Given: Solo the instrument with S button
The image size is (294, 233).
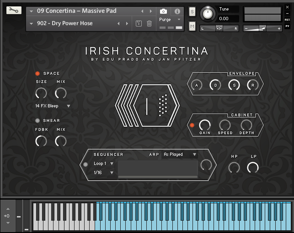Looking at the screenshot, I should (192, 11).
